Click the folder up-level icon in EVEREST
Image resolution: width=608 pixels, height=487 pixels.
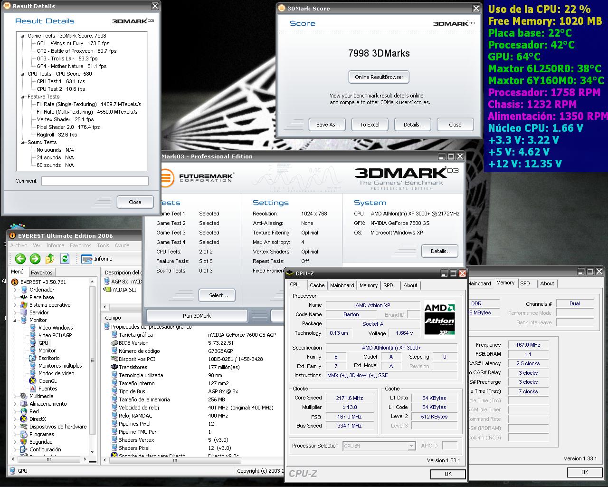click(50, 259)
